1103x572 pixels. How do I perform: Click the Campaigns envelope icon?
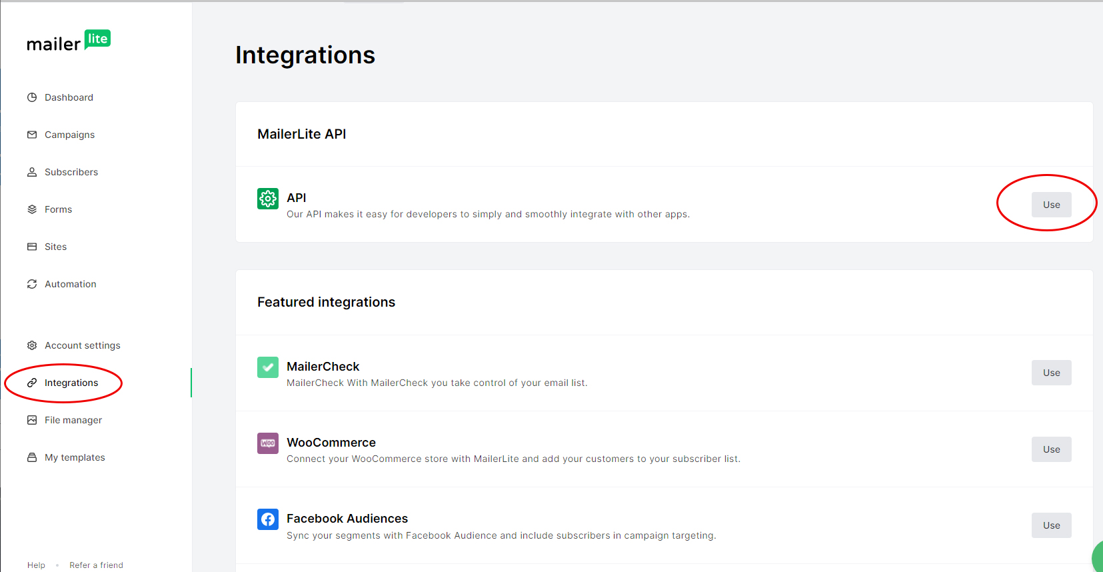click(x=32, y=135)
